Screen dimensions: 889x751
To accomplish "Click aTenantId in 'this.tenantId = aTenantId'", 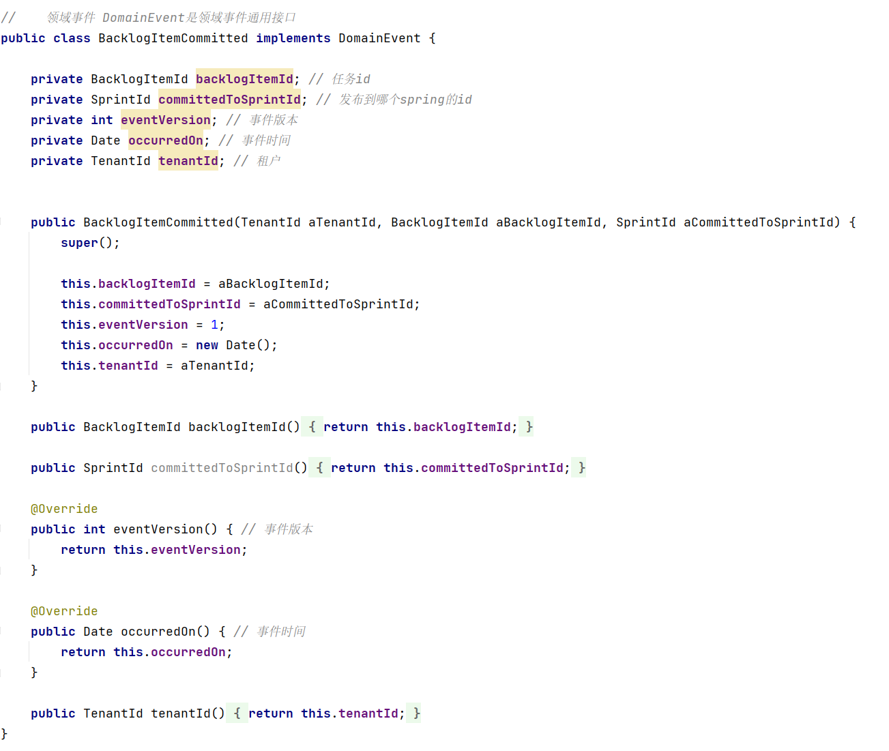I will coord(214,366).
